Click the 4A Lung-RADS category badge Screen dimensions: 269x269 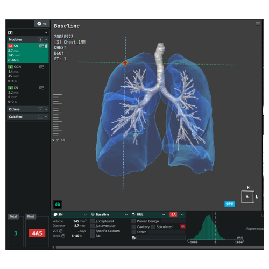(173, 215)
